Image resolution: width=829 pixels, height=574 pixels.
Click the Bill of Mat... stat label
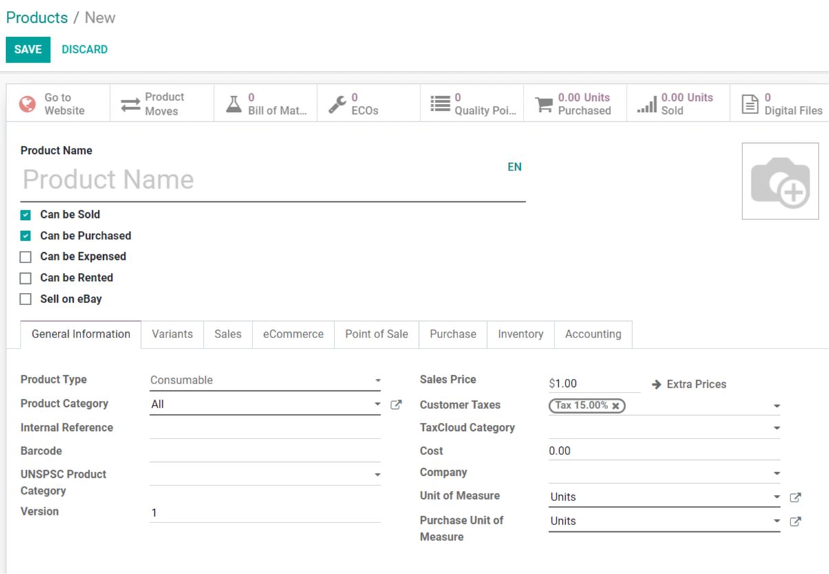tap(277, 111)
